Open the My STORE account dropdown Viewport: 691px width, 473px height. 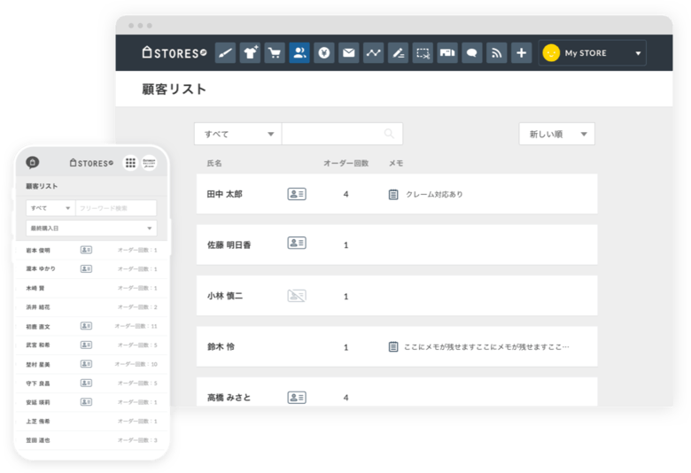pos(593,53)
